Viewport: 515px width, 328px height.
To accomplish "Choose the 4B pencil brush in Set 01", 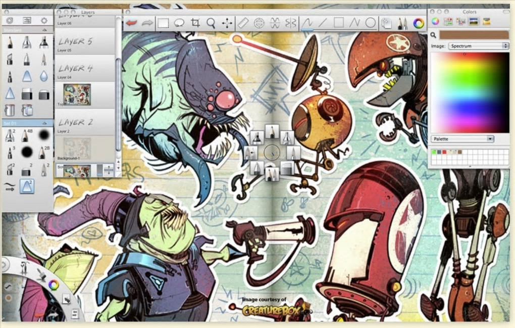I will 26,135.
